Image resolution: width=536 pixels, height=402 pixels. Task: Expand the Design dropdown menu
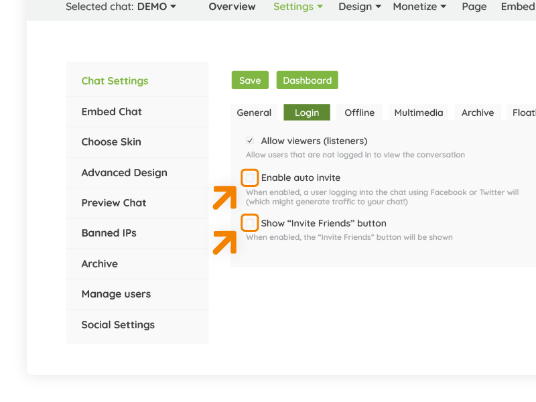point(360,7)
